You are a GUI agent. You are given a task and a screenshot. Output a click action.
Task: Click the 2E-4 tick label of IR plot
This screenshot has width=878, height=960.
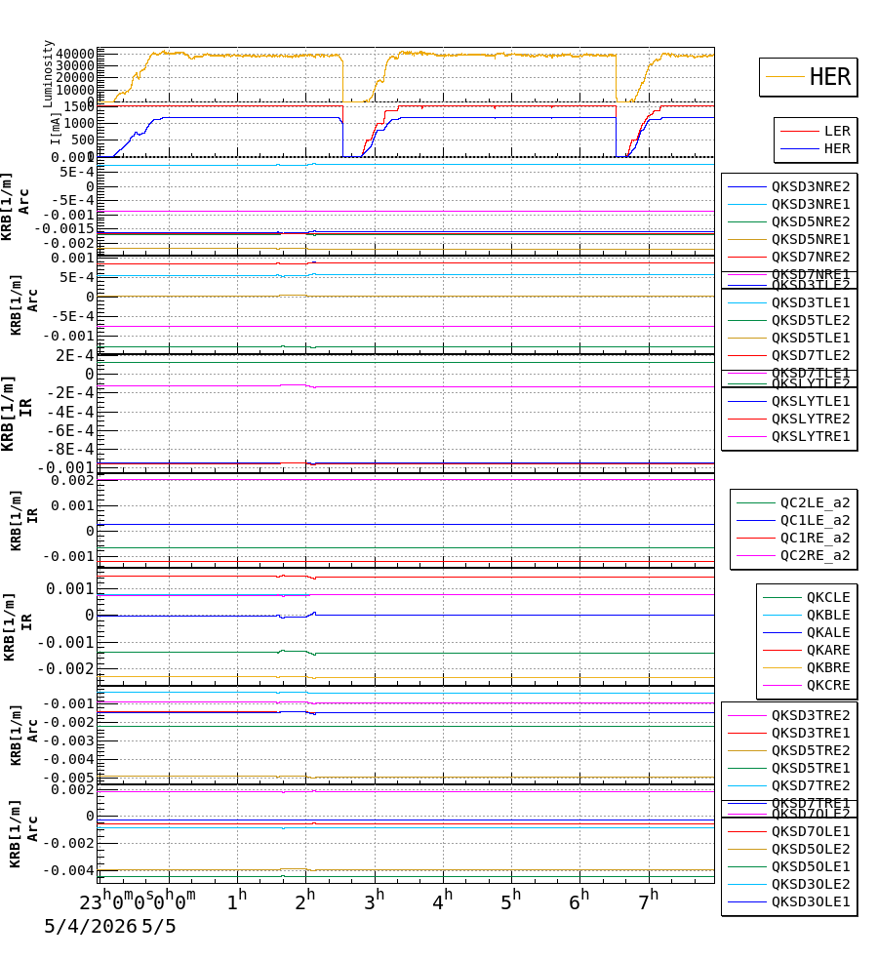point(75,356)
